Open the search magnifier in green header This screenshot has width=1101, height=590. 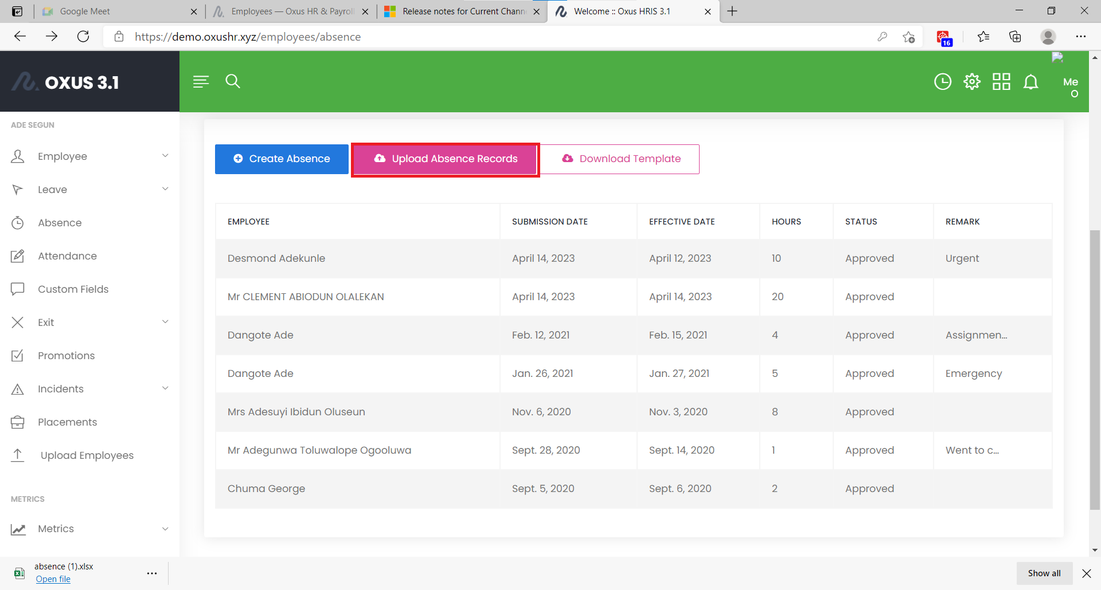233,81
